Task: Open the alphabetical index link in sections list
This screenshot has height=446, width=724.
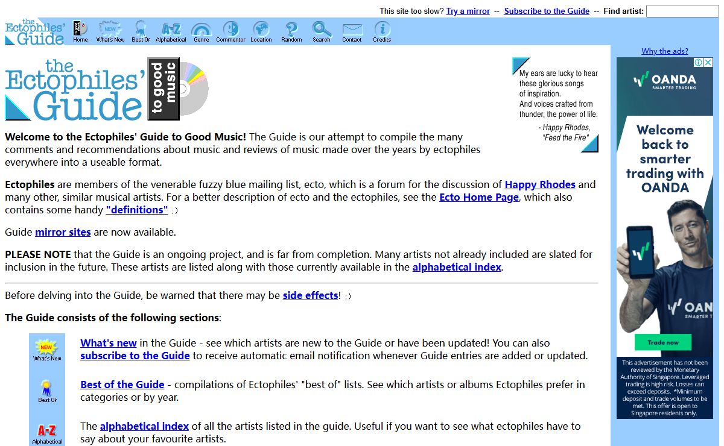Action: [x=144, y=426]
